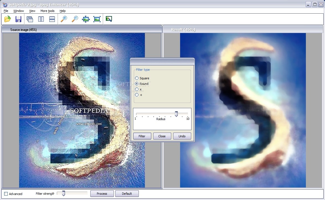This screenshot has width=325, height=200.
Task: Tile the image views horizontally
Action: 52,19
